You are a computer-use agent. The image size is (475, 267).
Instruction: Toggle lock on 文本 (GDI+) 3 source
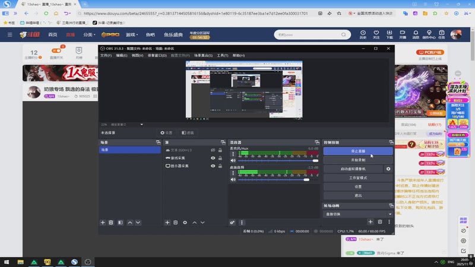pyautogui.click(x=220, y=150)
